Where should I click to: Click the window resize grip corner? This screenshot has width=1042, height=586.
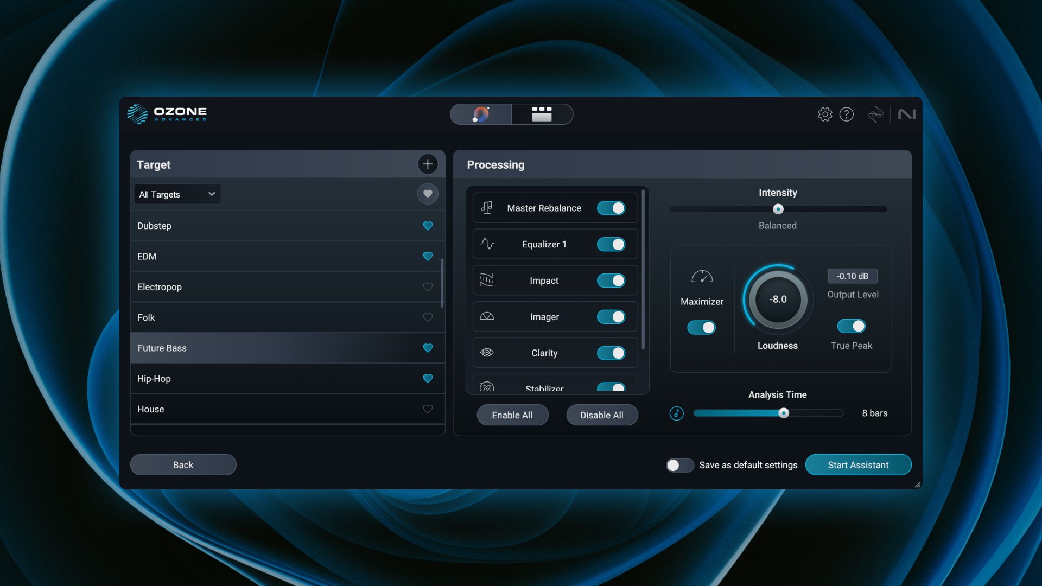[917, 485]
